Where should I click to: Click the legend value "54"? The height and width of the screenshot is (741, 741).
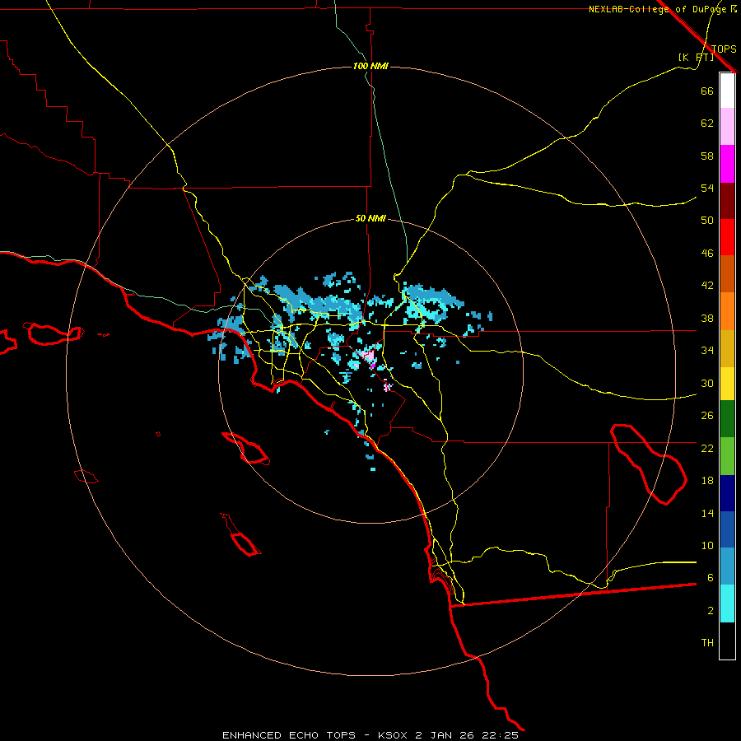pos(707,188)
